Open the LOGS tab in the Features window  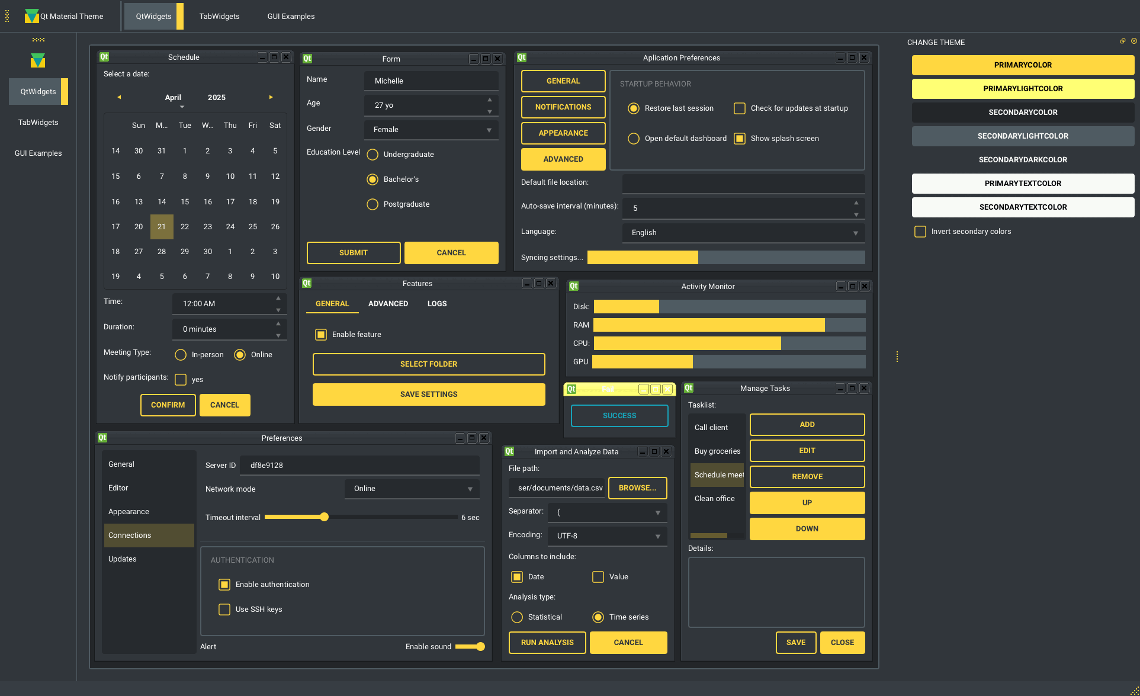(x=436, y=303)
